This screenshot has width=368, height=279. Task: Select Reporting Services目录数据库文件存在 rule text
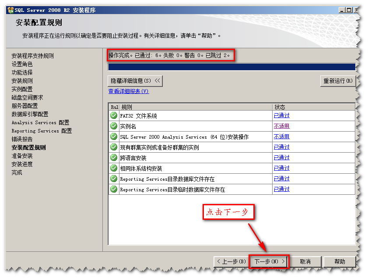coord(167,179)
